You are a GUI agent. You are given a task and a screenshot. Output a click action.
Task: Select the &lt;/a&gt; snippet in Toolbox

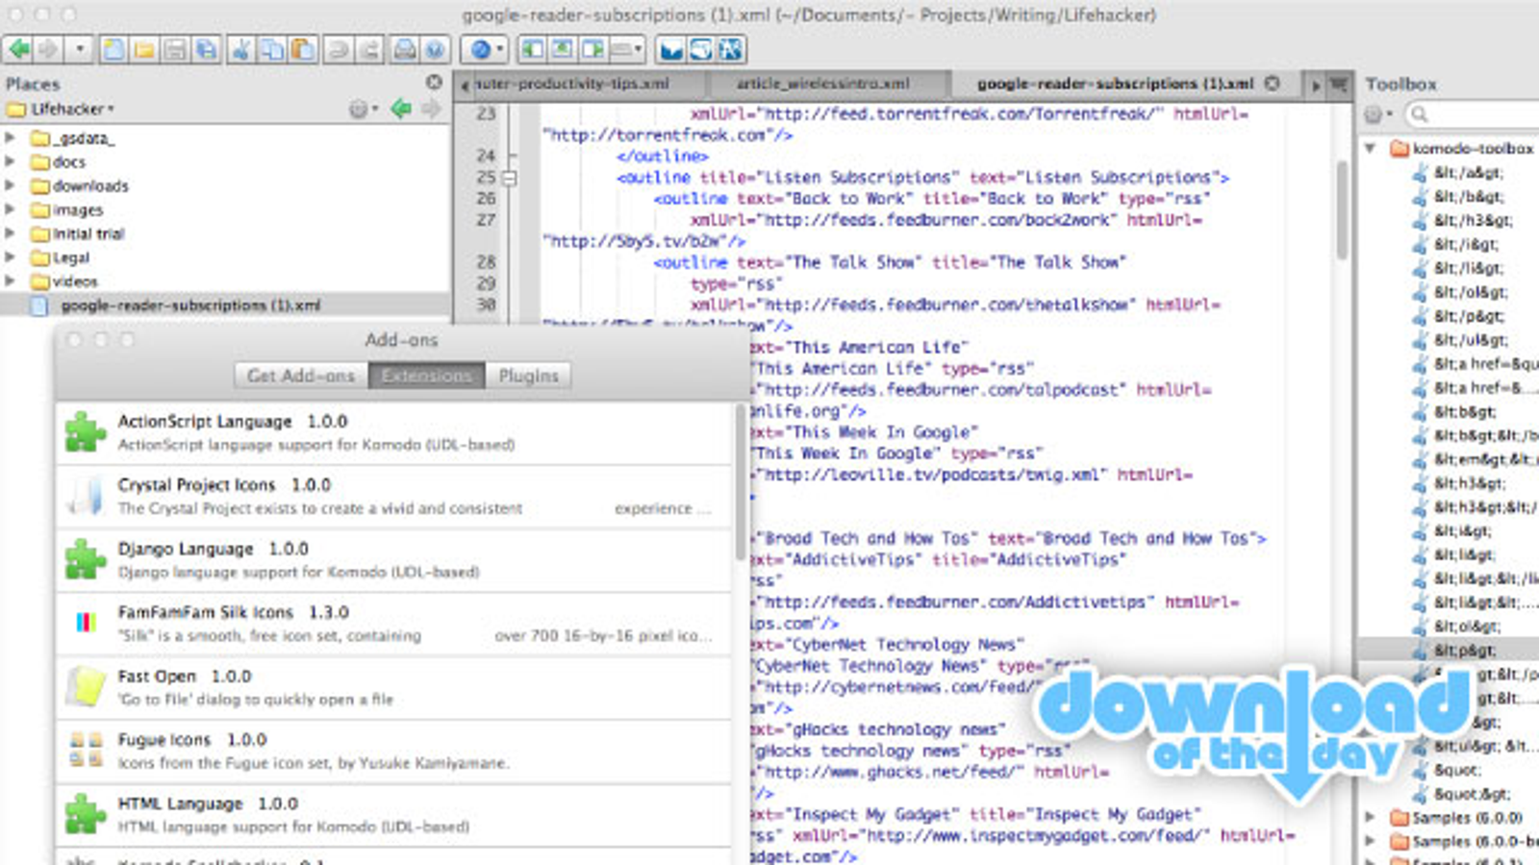[x=1468, y=173]
